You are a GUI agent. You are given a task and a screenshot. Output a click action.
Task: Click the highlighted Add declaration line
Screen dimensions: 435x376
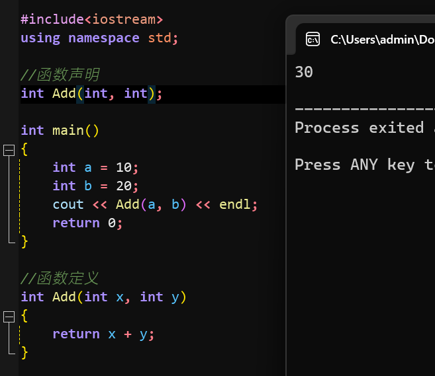[91, 93]
